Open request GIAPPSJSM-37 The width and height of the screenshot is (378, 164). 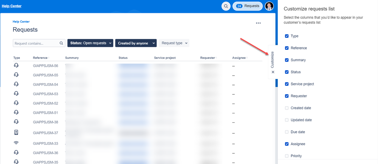45,133
